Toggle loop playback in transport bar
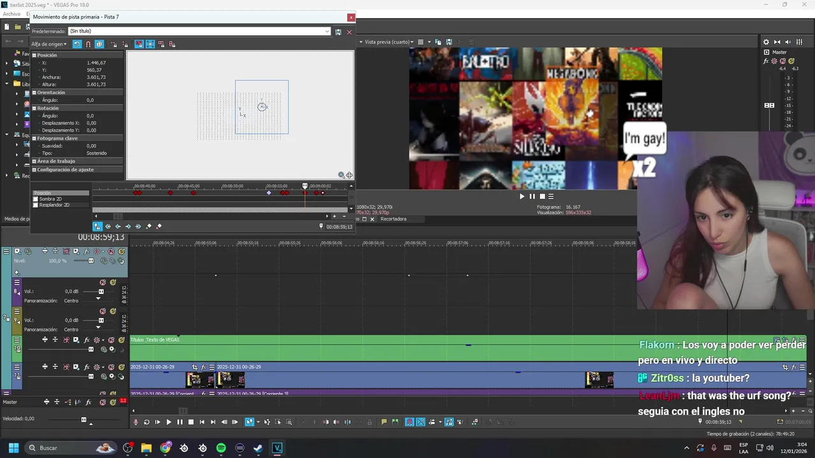This screenshot has width=815, height=458. (x=146, y=422)
